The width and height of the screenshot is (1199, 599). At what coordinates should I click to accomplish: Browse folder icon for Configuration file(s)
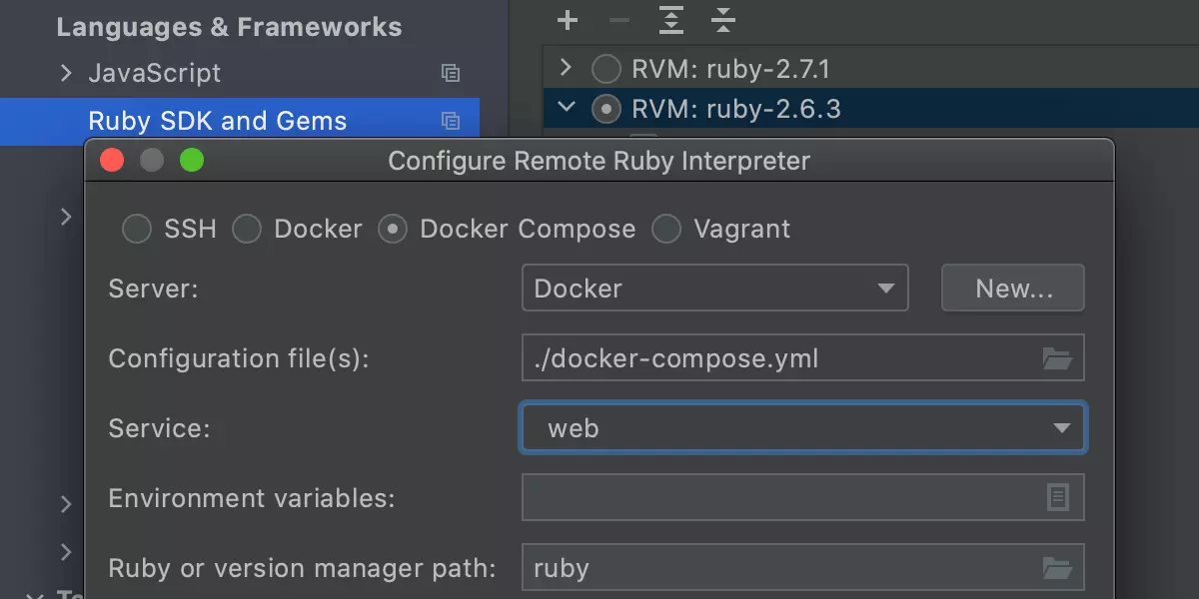point(1057,358)
